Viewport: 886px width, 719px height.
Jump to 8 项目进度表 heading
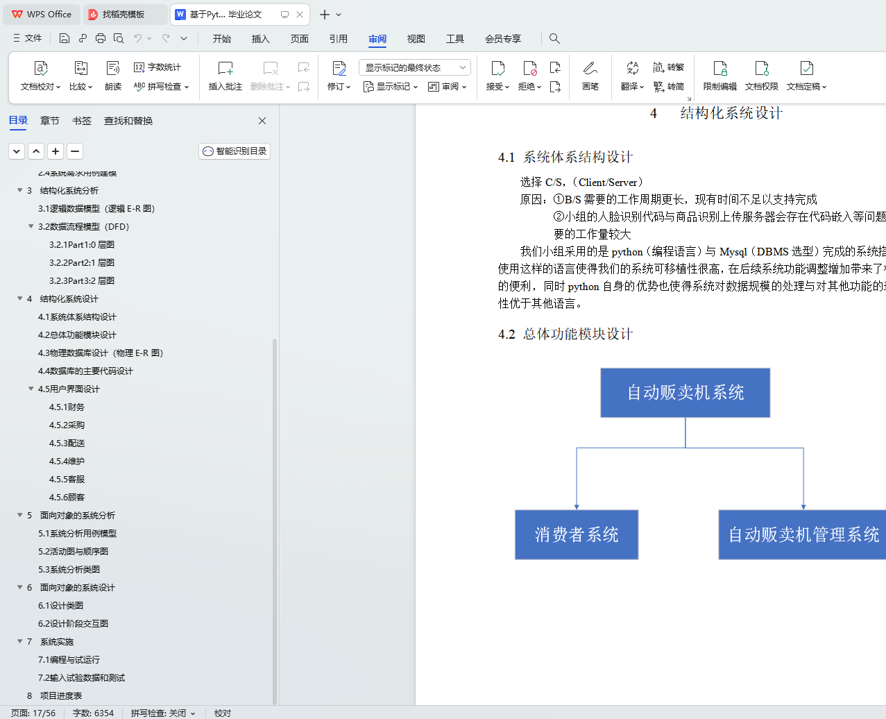pos(54,695)
